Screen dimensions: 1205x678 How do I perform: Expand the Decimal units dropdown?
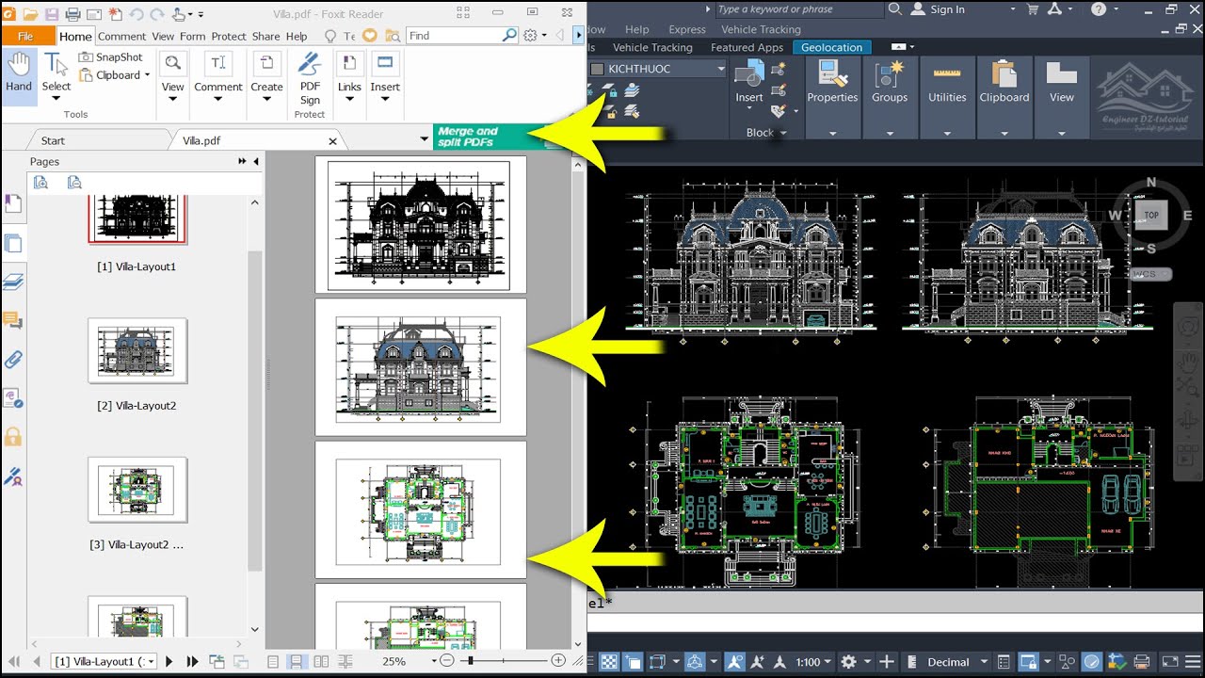pos(983,662)
